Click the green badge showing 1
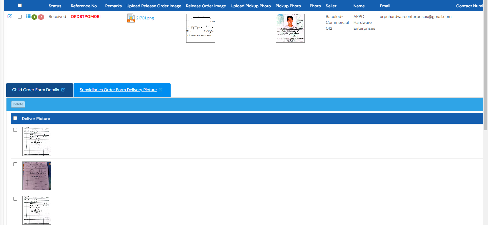 pyautogui.click(x=34, y=17)
